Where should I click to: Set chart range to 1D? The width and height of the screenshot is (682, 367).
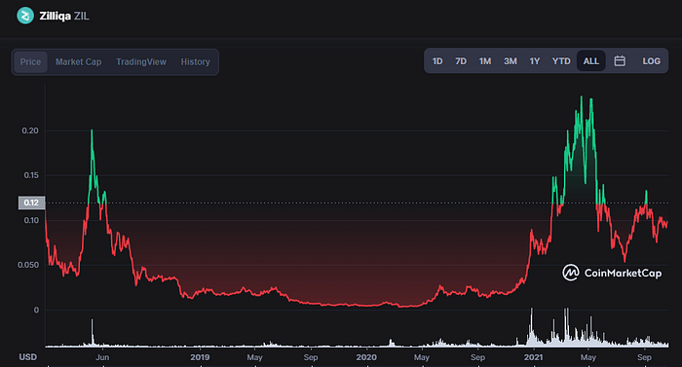(437, 61)
